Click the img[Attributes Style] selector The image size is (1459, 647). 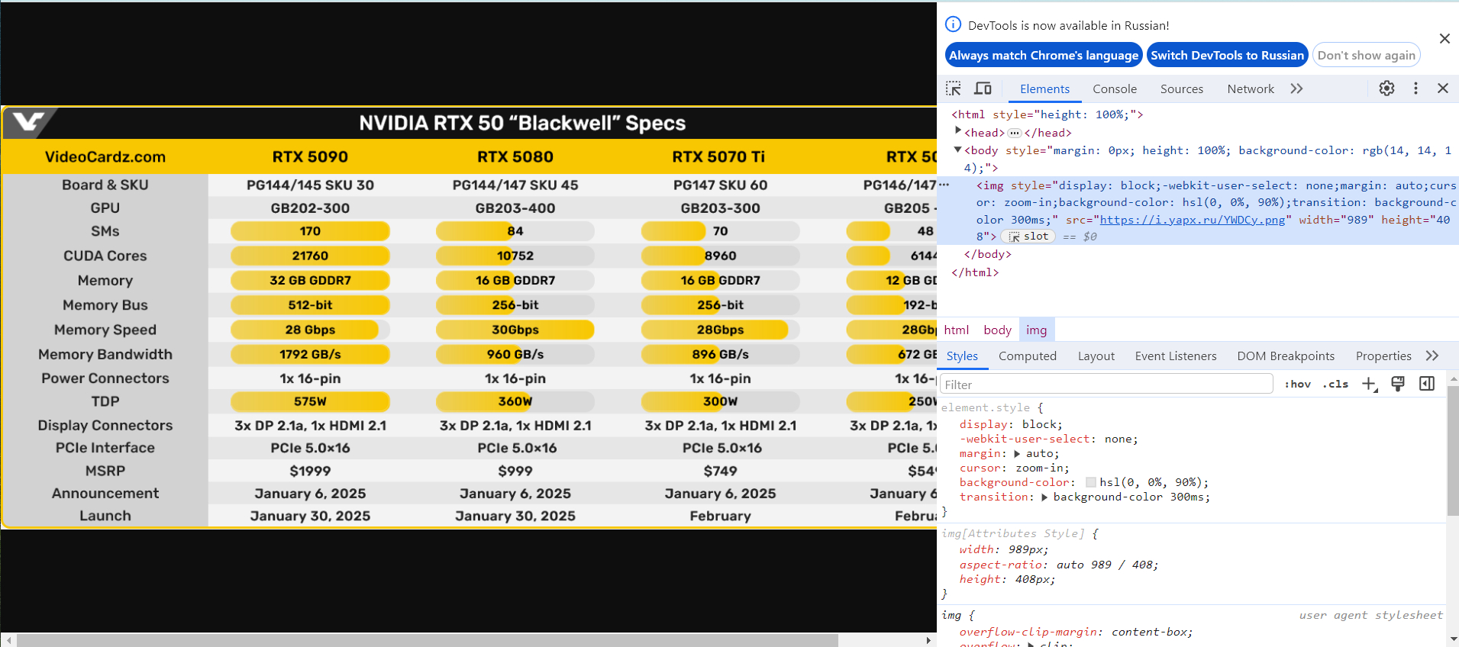(x=1012, y=533)
